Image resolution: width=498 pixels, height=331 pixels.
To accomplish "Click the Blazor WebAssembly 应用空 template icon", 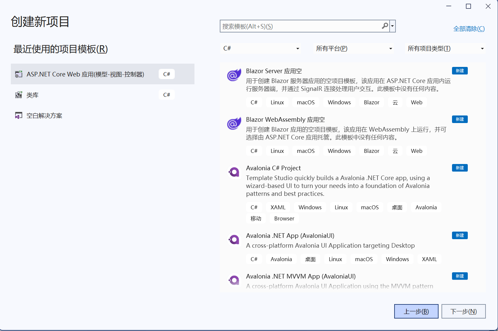I will [x=234, y=124].
